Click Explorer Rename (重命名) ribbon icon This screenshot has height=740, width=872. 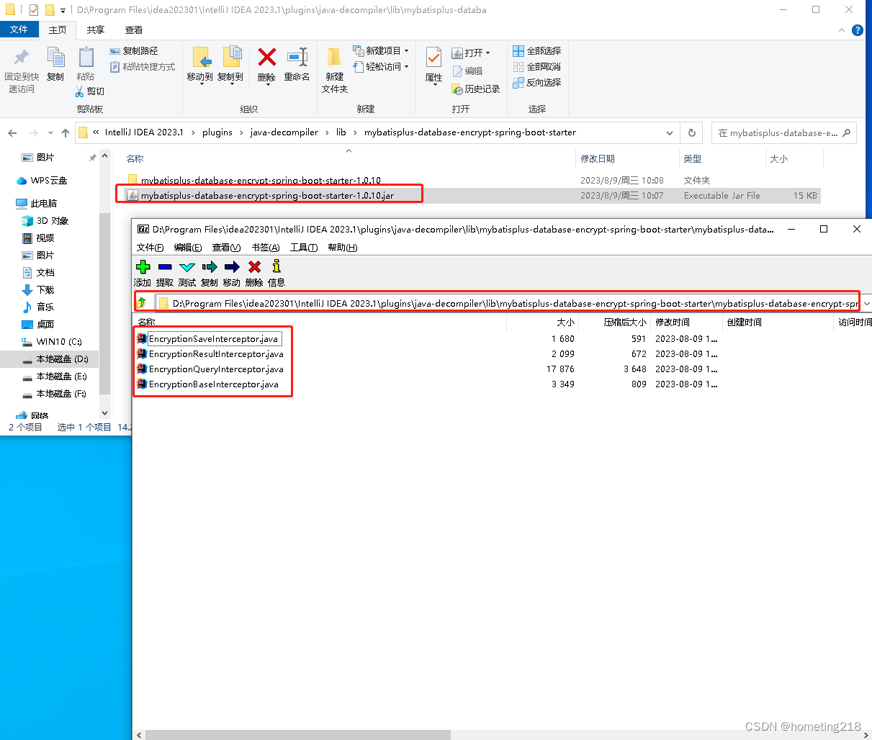tap(297, 57)
